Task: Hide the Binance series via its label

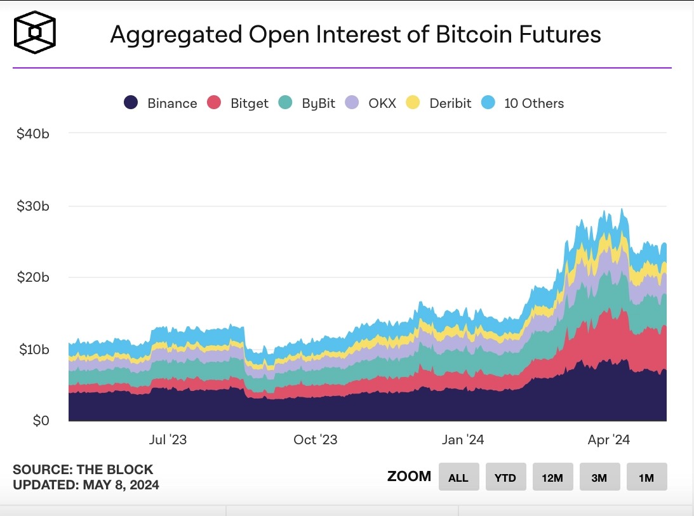Action: coord(172,103)
